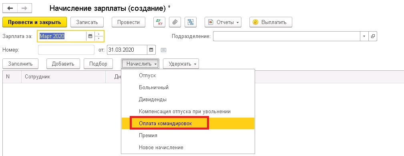Focus the Зарплата за field Март 2020

[x=62, y=36]
